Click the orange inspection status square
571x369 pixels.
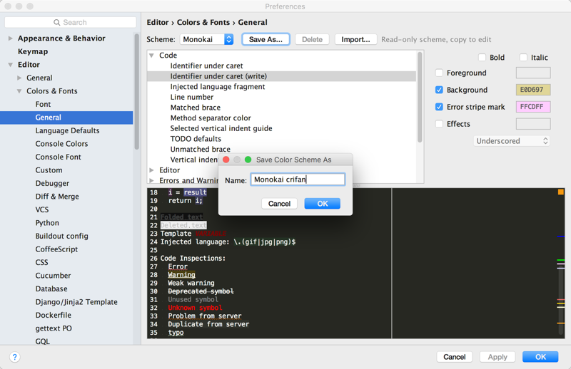[x=561, y=192]
